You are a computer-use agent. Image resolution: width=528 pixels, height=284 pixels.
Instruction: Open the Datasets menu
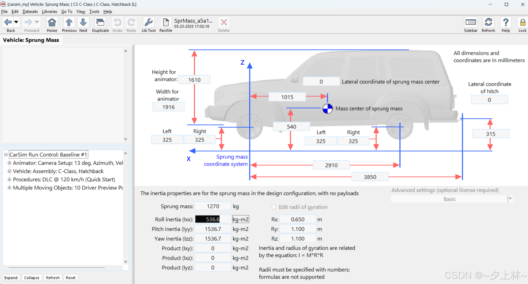click(30, 12)
